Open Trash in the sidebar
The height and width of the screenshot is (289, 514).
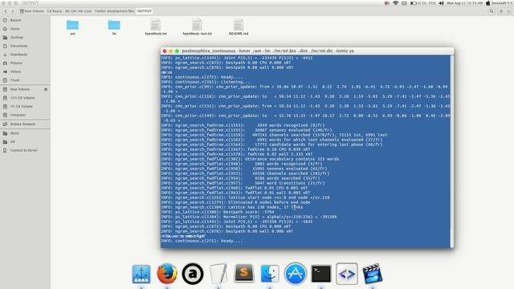tap(25, 80)
